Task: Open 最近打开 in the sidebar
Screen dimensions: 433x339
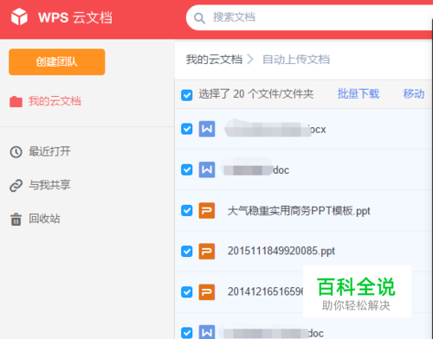Action: pos(49,151)
